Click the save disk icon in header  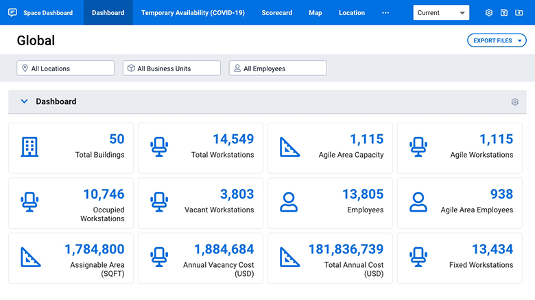tap(504, 12)
